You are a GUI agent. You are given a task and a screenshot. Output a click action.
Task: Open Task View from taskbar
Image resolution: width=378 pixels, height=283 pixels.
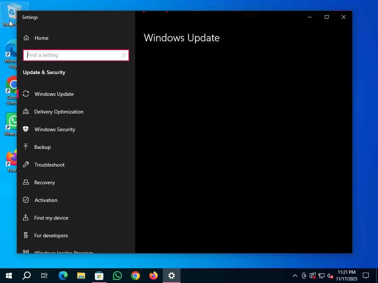tap(44, 276)
